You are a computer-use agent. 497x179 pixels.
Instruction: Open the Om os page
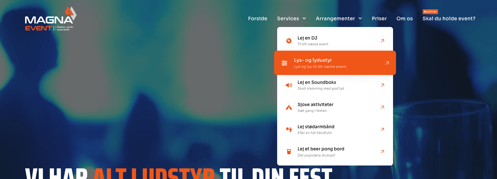tap(405, 19)
